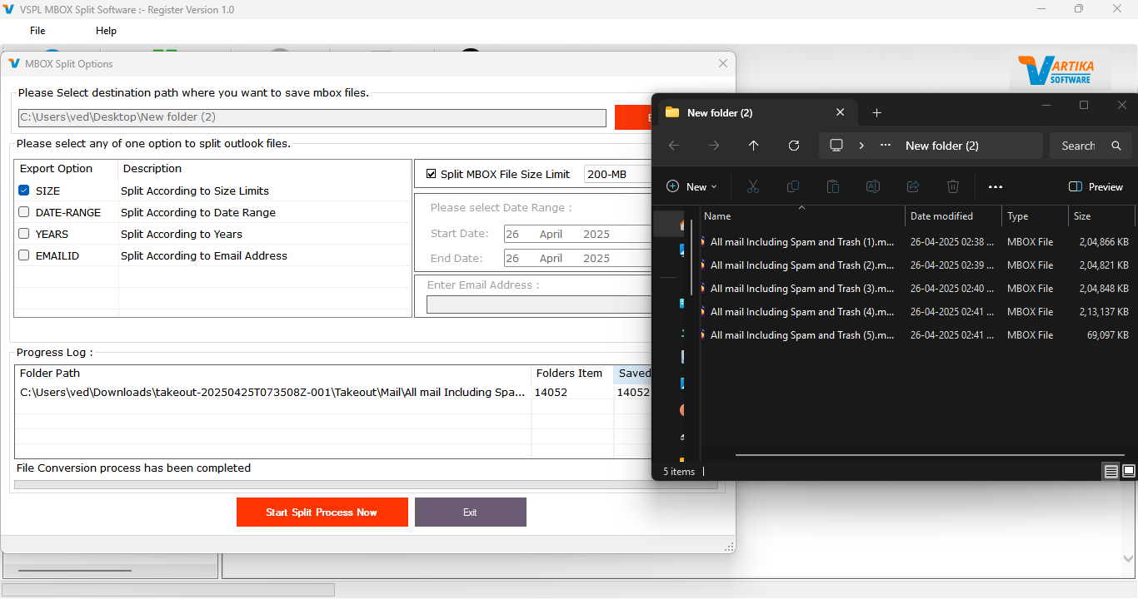Click the Share icon in Explorer toolbar
The height and width of the screenshot is (599, 1138).
click(x=913, y=186)
